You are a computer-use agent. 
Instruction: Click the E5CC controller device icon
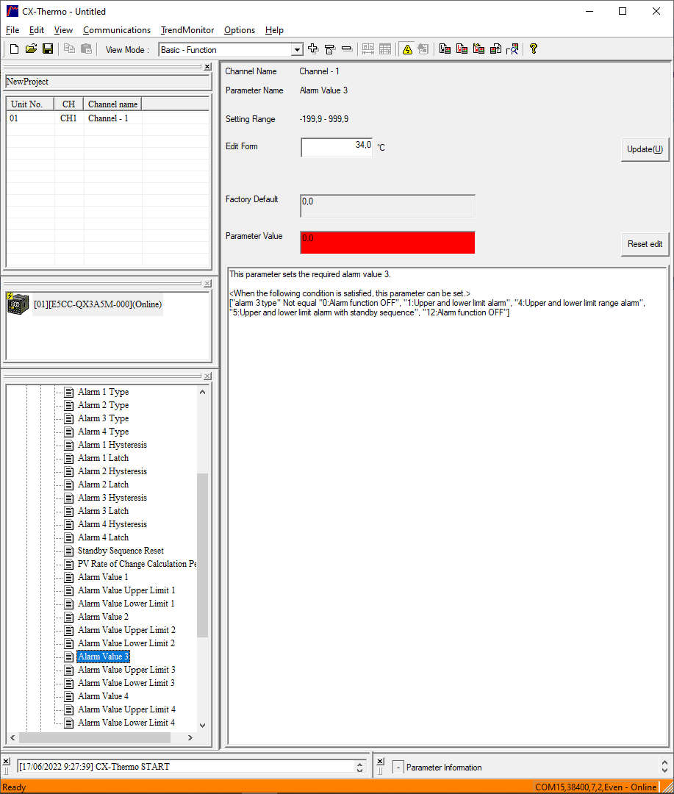[18, 304]
